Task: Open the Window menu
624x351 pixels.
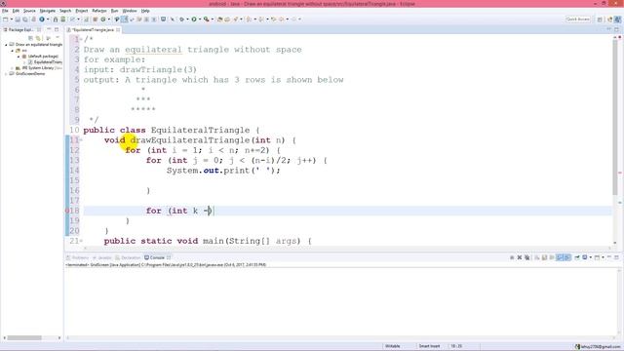Action: click(x=130, y=11)
